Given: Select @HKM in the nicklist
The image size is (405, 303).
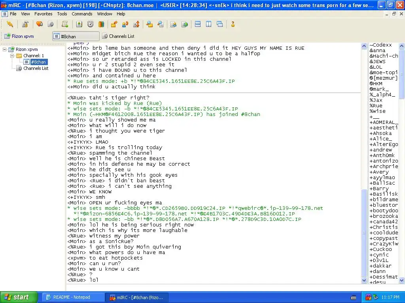Looking at the screenshot, I should (376, 84).
